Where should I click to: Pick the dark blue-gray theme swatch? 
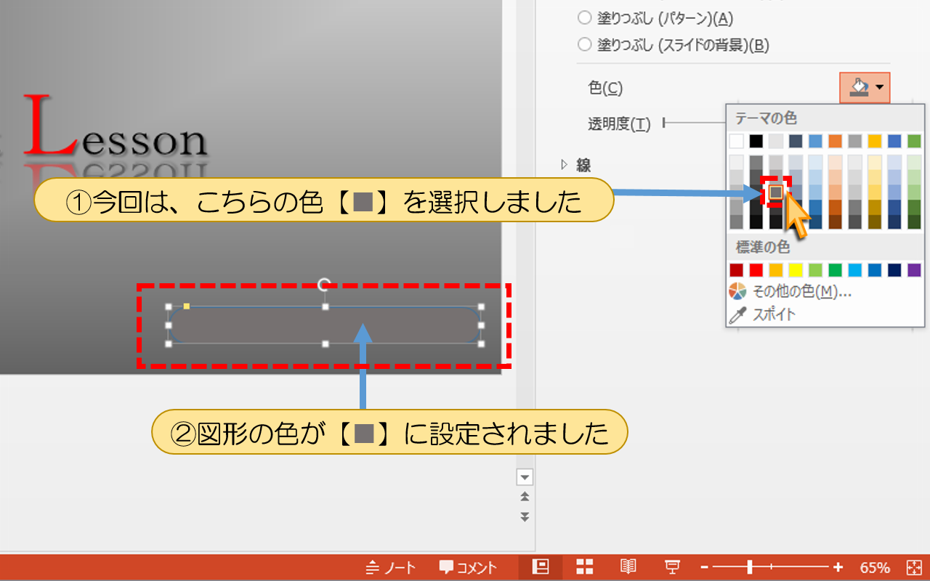796,141
